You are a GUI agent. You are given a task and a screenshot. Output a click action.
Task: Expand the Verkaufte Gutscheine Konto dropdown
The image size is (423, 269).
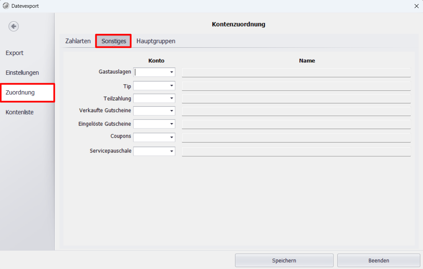pos(171,111)
